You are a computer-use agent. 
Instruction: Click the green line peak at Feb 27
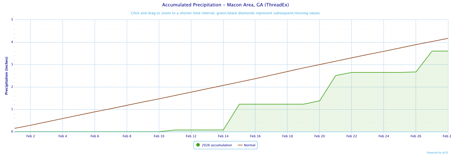tap(432, 51)
